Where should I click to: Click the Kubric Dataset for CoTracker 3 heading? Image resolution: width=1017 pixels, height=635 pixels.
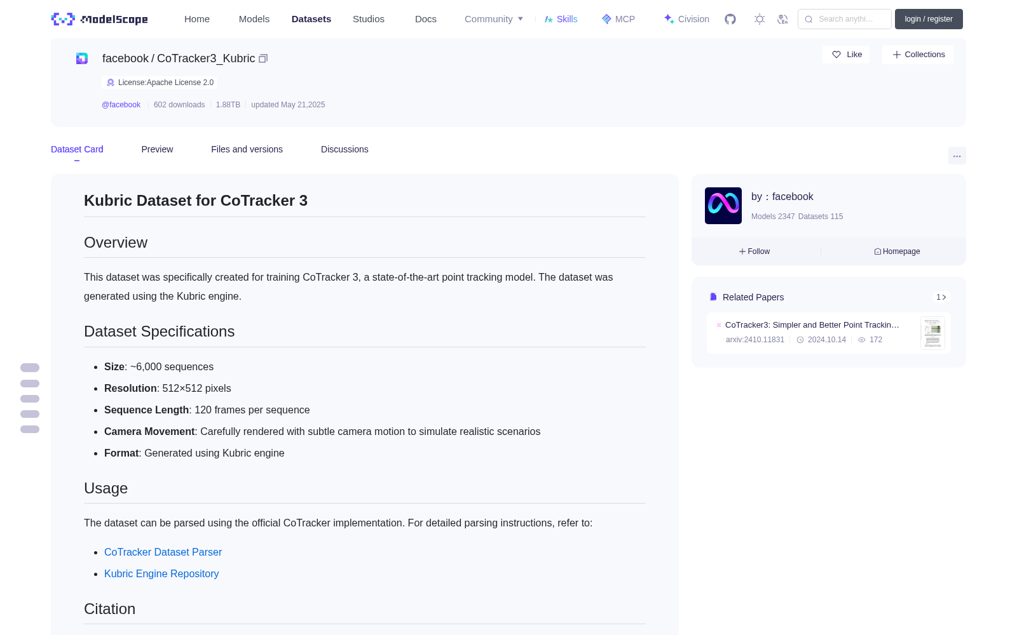pyautogui.click(x=196, y=201)
